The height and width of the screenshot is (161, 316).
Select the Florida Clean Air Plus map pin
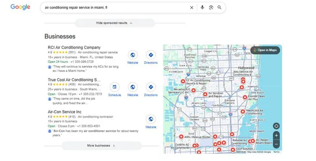tap(245, 98)
